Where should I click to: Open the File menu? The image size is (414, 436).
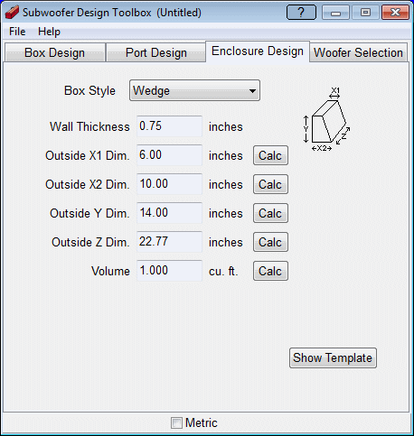[x=17, y=32]
